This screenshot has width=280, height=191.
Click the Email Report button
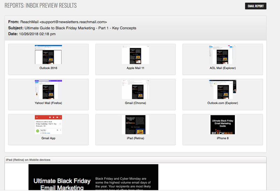click(255, 6)
